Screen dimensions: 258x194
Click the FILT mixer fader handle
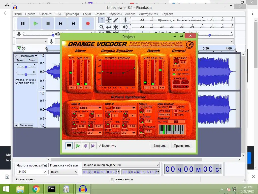(x=71, y=72)
